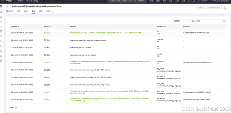Click the global search box in header
This screenshot has width=231, height=113.
(x=127, y=1)
